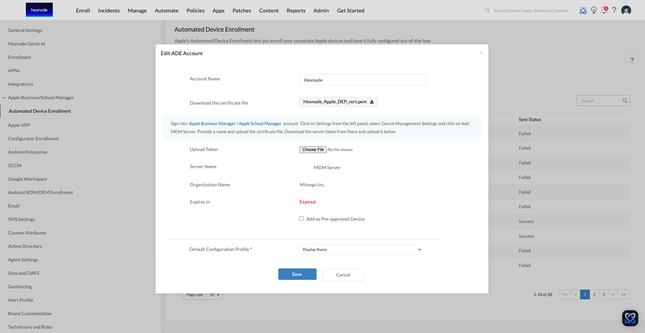Select Automated Device Enrollment in sidebar
This screenshot has height=333, width=645.
click(40, 111)
